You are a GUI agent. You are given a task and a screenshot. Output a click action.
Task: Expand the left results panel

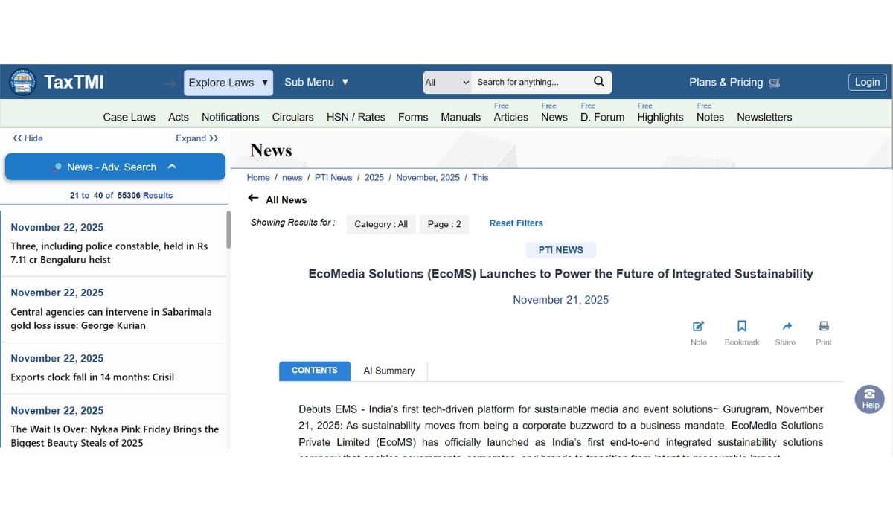(x=196, y=138)
